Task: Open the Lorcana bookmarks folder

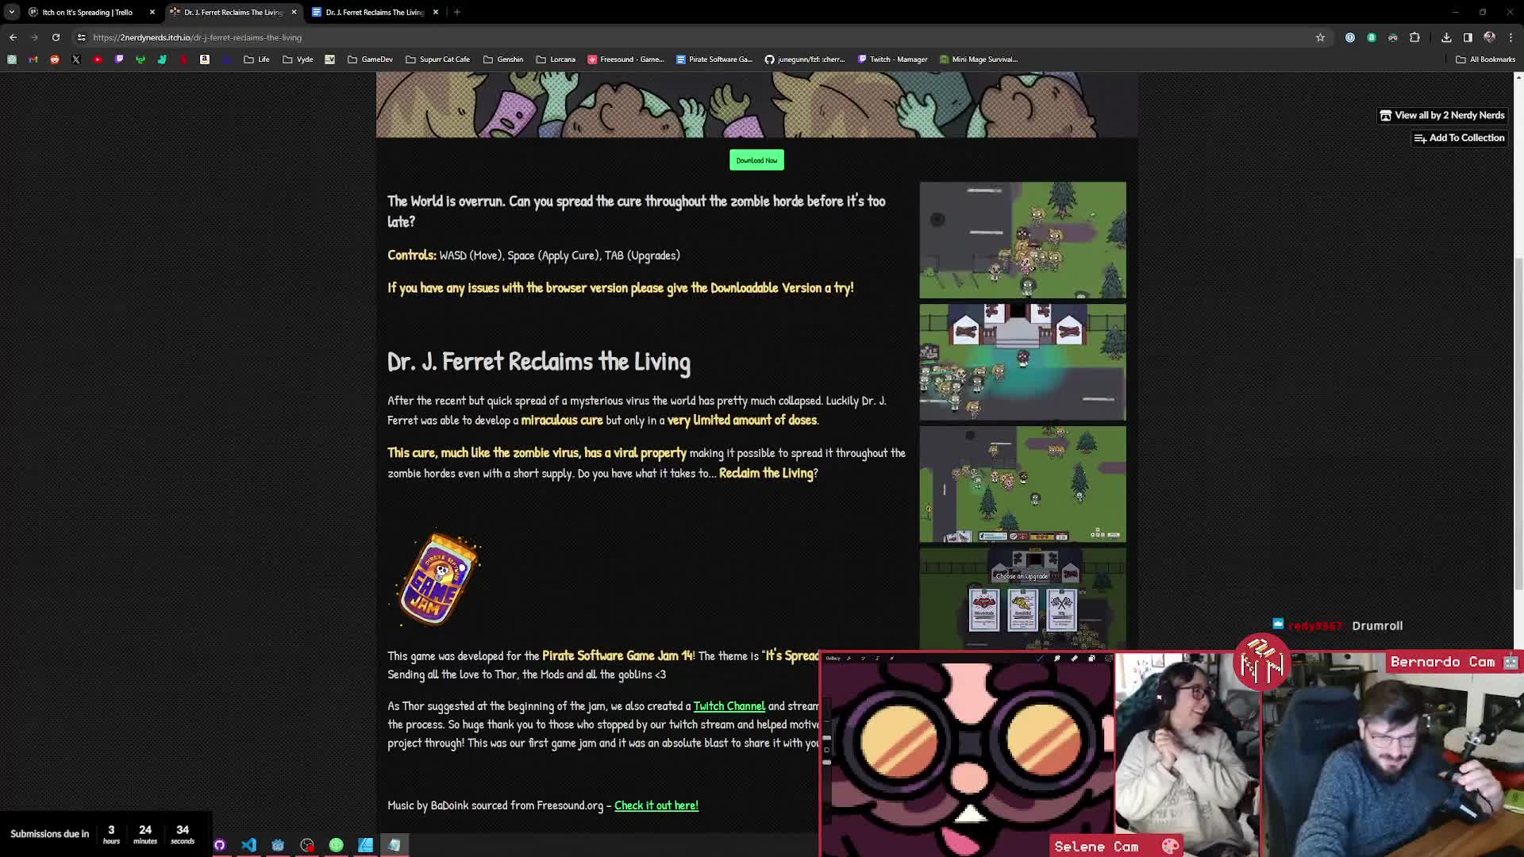Action: pos(556,60)
